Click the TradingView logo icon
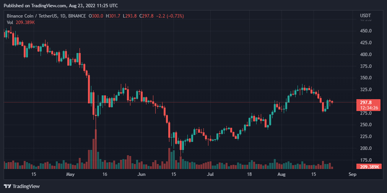Screen dimensions: 387x193 (7, 187)
